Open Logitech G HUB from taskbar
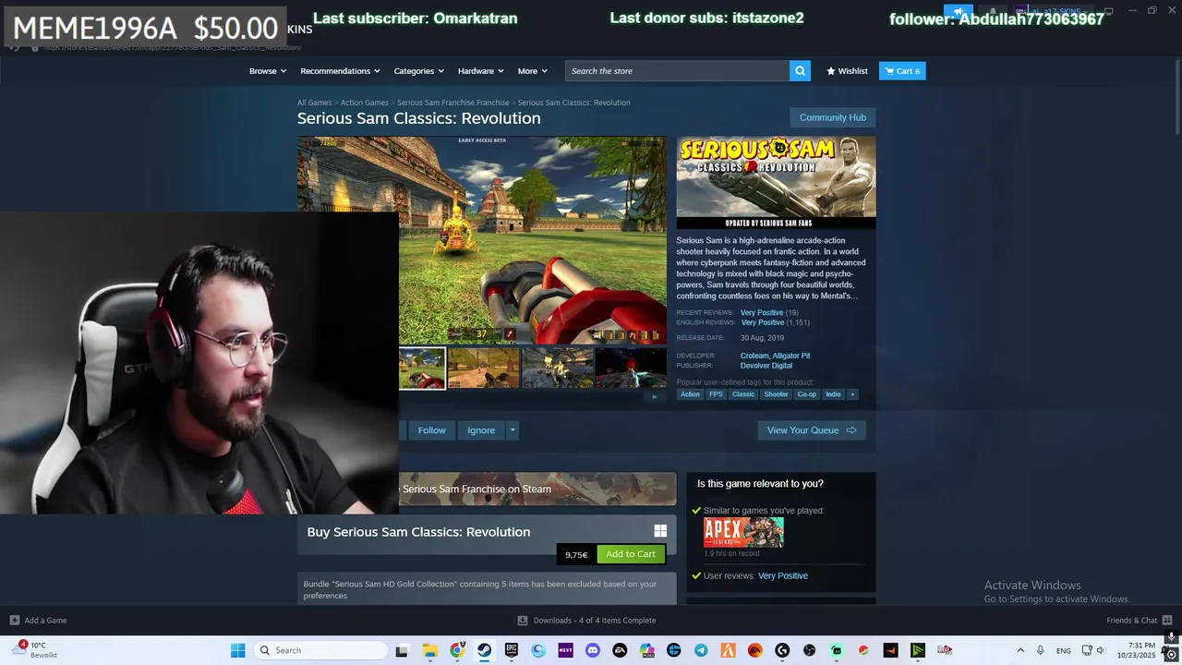The height and width of the screenshot is (665, 1182). (x=782, y=650)
